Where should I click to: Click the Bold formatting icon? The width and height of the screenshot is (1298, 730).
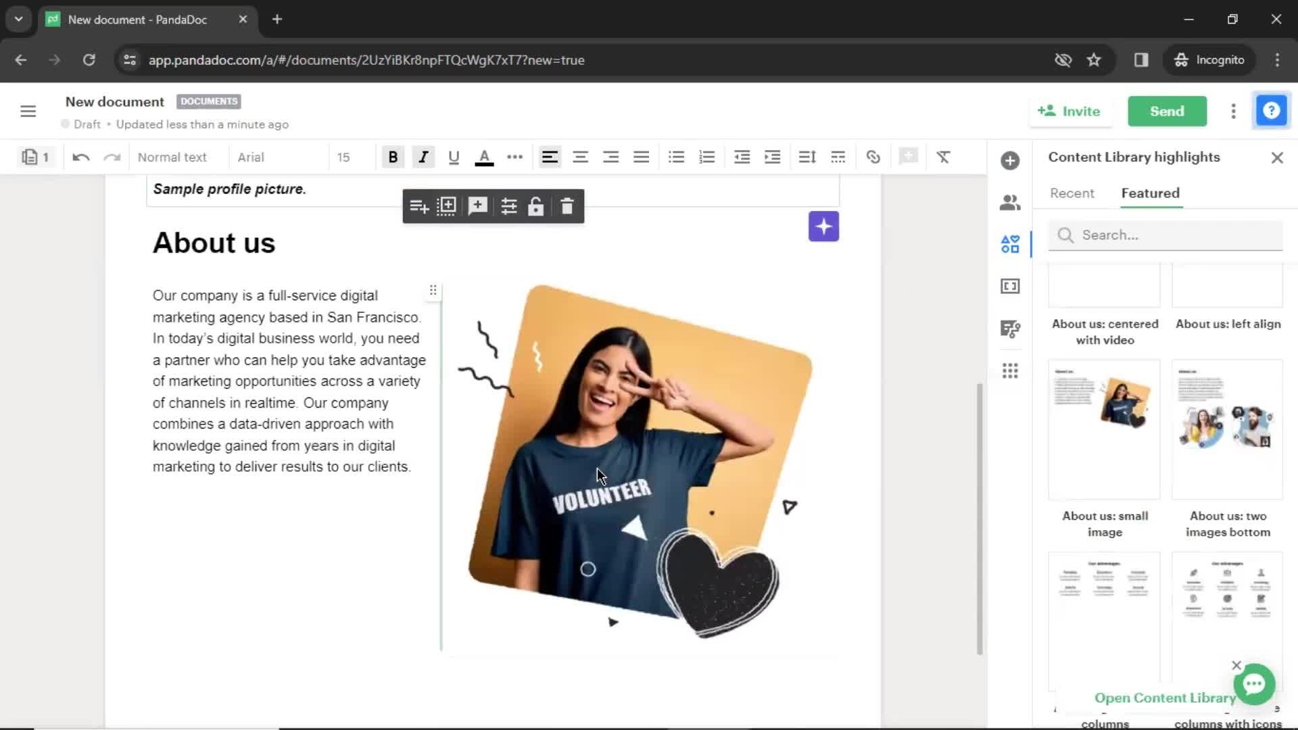coord(392,157)
